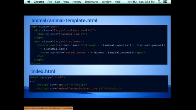Screen dimensions: 196x110
Task: Click the large-2 columns small-2 div line
Action: click(65, 31)
